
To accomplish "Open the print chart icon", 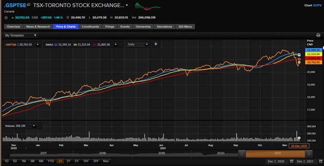I will (318, 35).
